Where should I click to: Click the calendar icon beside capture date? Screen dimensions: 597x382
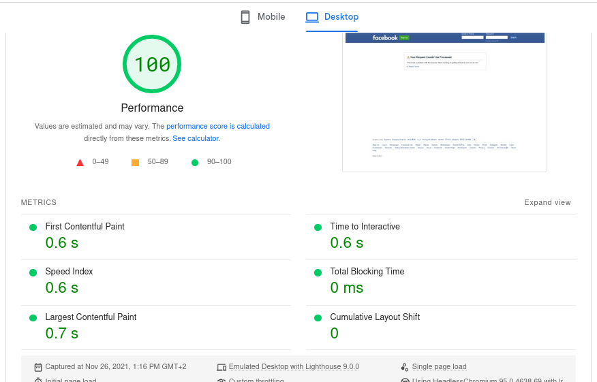(x=38, y=367)
